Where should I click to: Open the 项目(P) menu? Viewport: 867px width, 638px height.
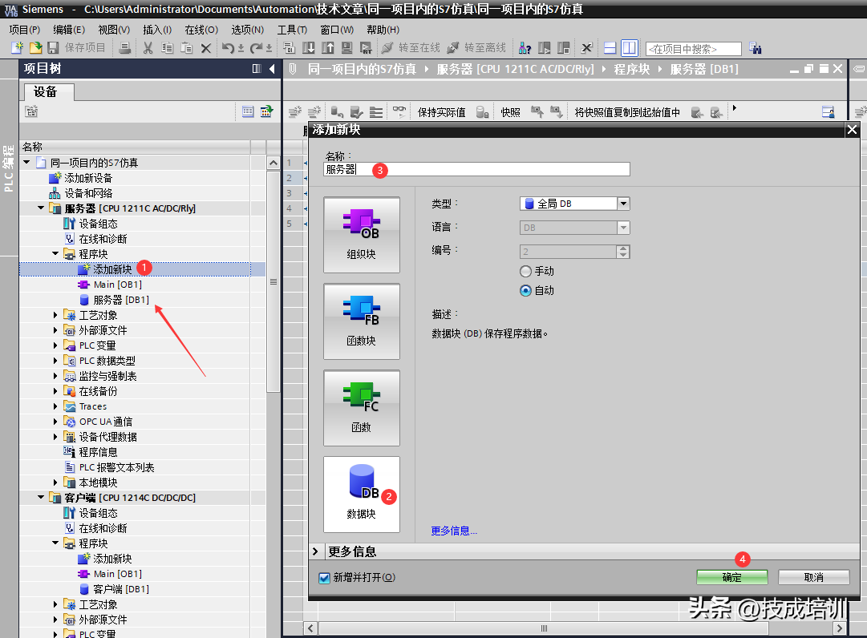point(24,30)
